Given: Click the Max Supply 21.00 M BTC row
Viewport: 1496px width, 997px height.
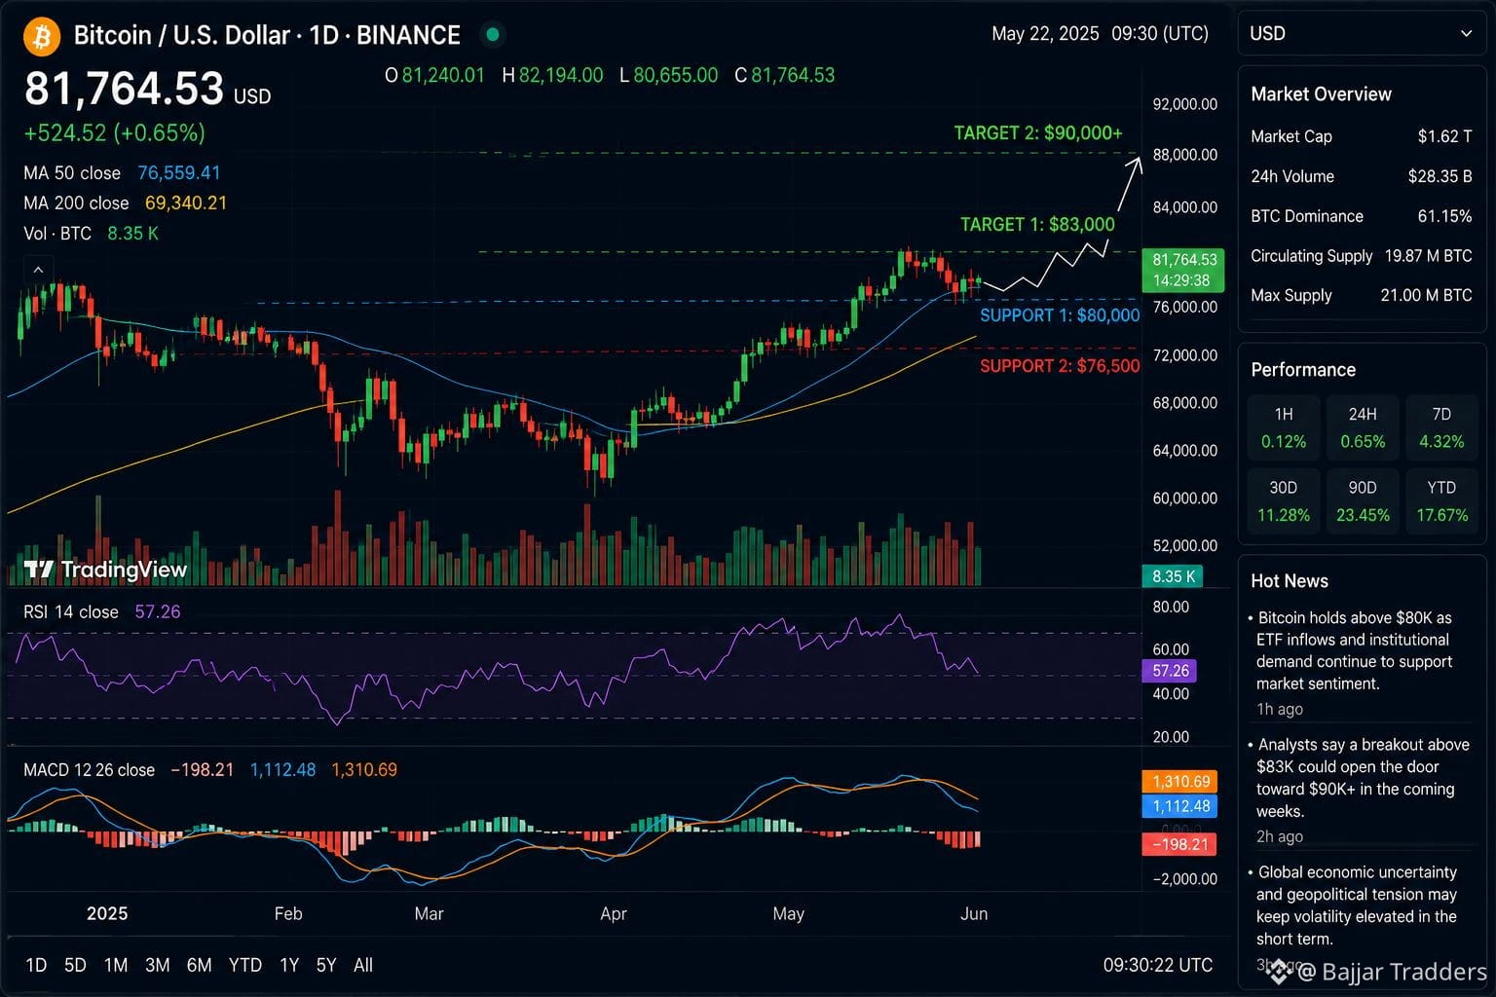Looking at the screenshot, I should (x=1362, y=295).
